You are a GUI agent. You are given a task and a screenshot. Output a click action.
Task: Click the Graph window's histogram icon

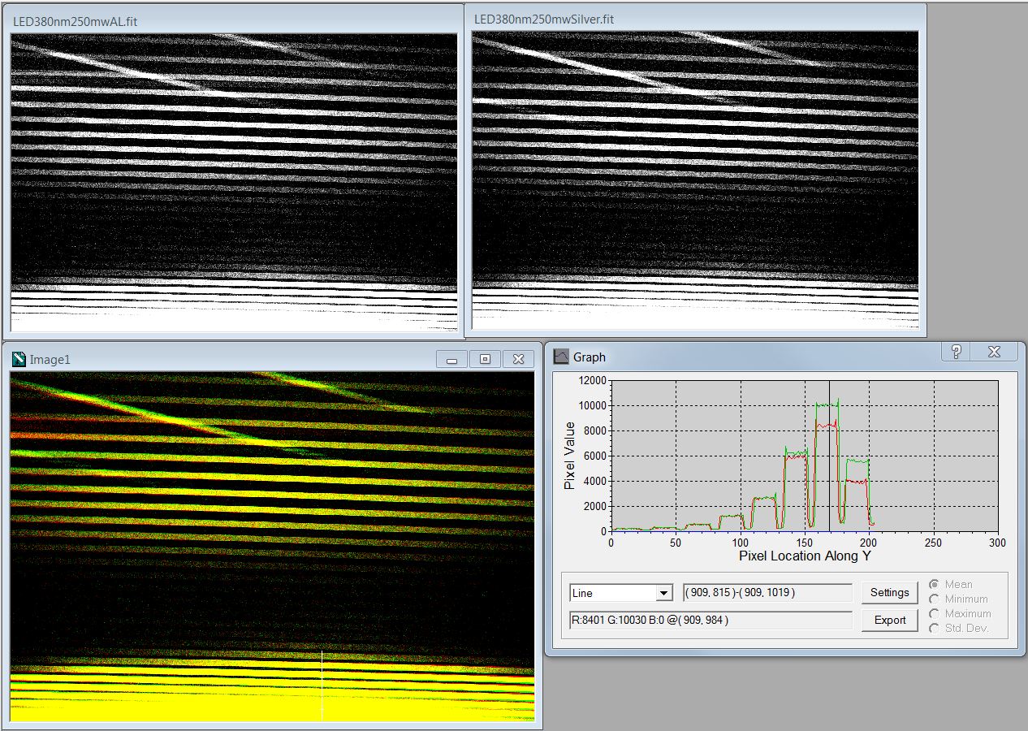pyautogui.click(x=561, y=357)
